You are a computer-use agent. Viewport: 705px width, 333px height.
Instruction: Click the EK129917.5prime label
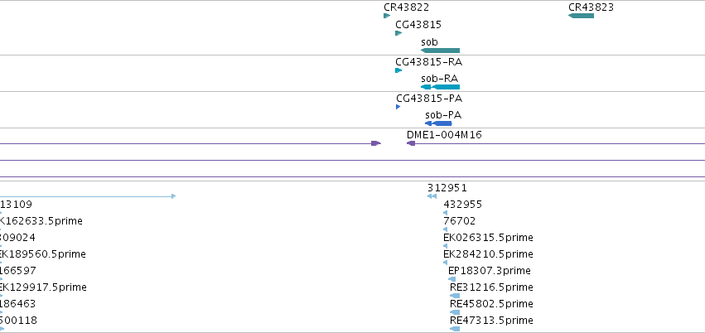[43, 287]
